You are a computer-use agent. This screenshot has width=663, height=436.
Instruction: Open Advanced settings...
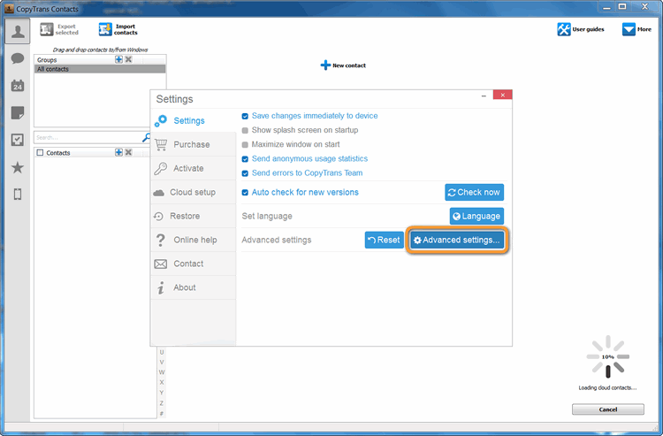(457, 240)
